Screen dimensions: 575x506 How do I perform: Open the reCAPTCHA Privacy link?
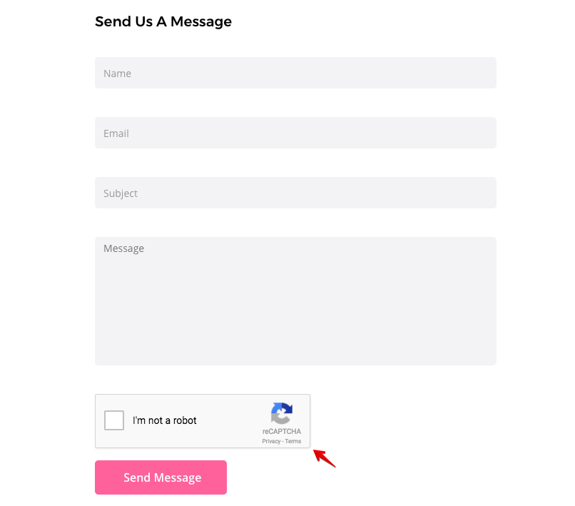(x=271, y=442)
